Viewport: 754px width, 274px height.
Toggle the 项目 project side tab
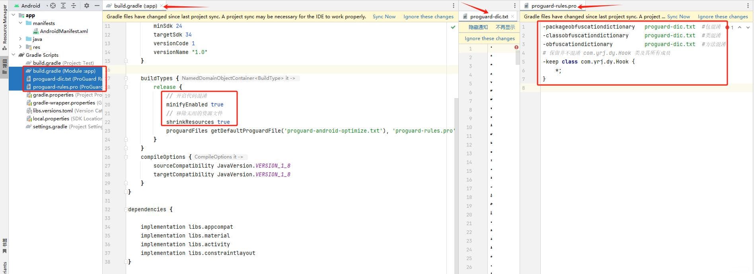[4, 67]
